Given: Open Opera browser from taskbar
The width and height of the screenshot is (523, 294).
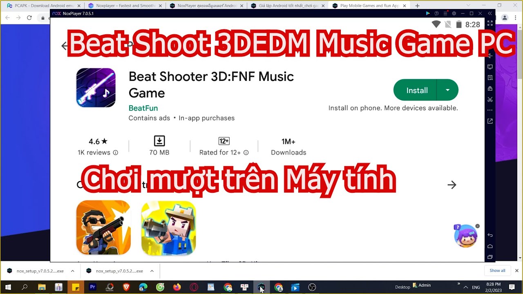Looking at the screenshot, I should point(194,287).
